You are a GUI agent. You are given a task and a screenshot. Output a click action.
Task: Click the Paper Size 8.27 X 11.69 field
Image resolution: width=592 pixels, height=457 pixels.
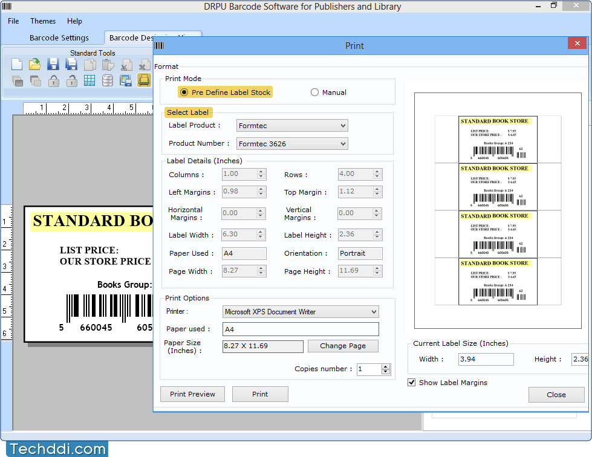coord(263,346)
